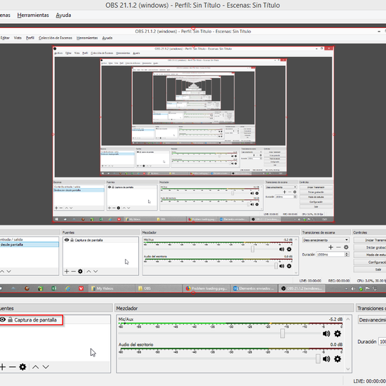Select the Captura de pantalla source row
Image resolution: width=386 pixels, height=386 pixels.
click(55, 320)
